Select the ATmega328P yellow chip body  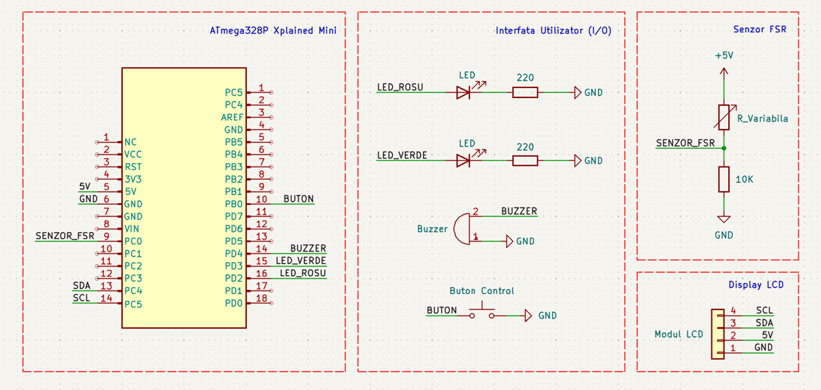click(x=183, y=198)
